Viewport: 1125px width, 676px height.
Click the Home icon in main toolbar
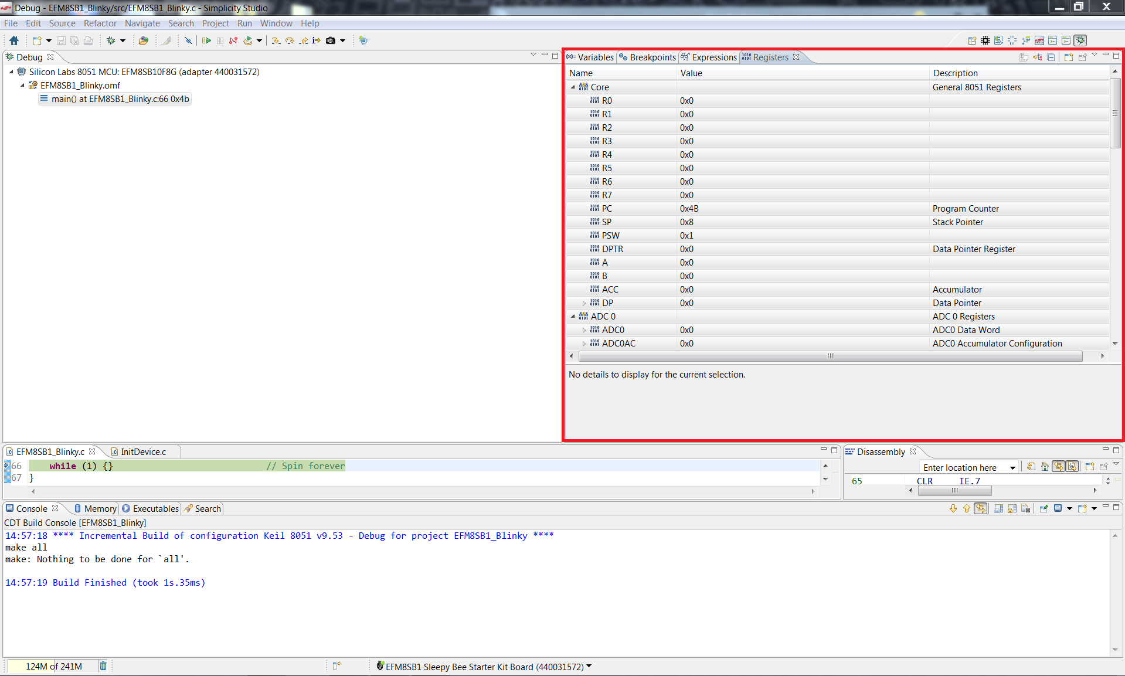coord(14,40)
